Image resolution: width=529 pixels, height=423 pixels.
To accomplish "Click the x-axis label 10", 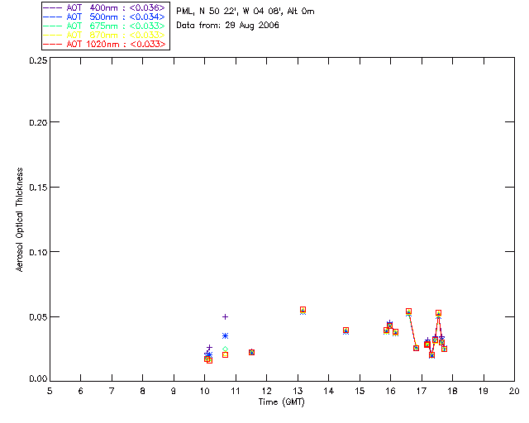I will (204, 391).
